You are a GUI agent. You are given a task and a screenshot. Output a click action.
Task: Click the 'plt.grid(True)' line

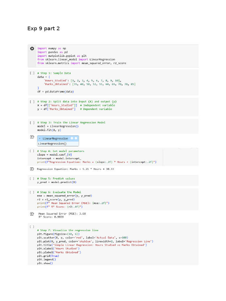pos(48,256)
